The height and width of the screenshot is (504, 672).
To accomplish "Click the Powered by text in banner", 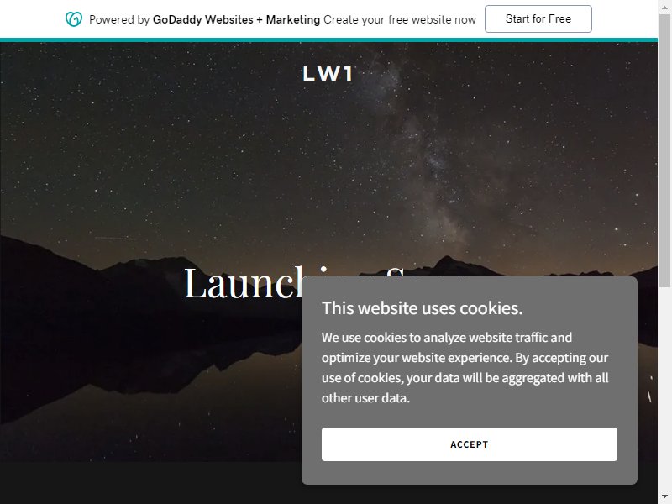I will [x=119, y=19].
